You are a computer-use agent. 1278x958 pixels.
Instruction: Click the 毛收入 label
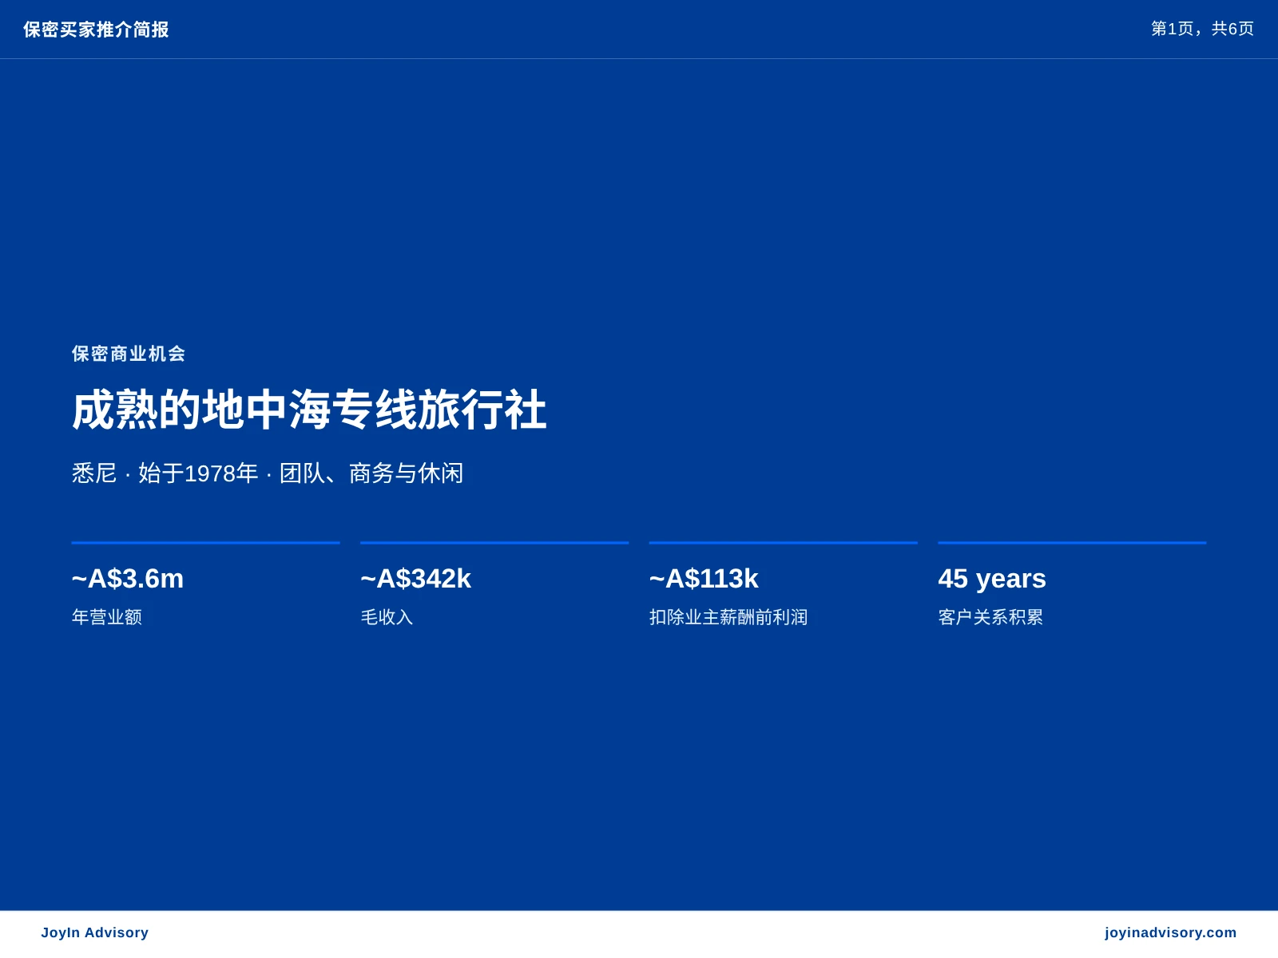(x=387, y=617)
